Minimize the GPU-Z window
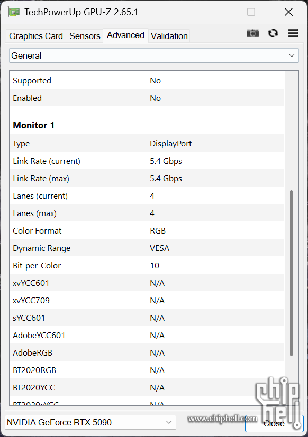 (x=214, y=12)
